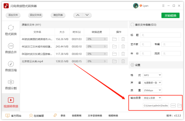The height and width of the screenshot is (121, 185).
Task: Select the 4K航拍美丽的湖滨城市 file name
Action: (x=37, y=39)
